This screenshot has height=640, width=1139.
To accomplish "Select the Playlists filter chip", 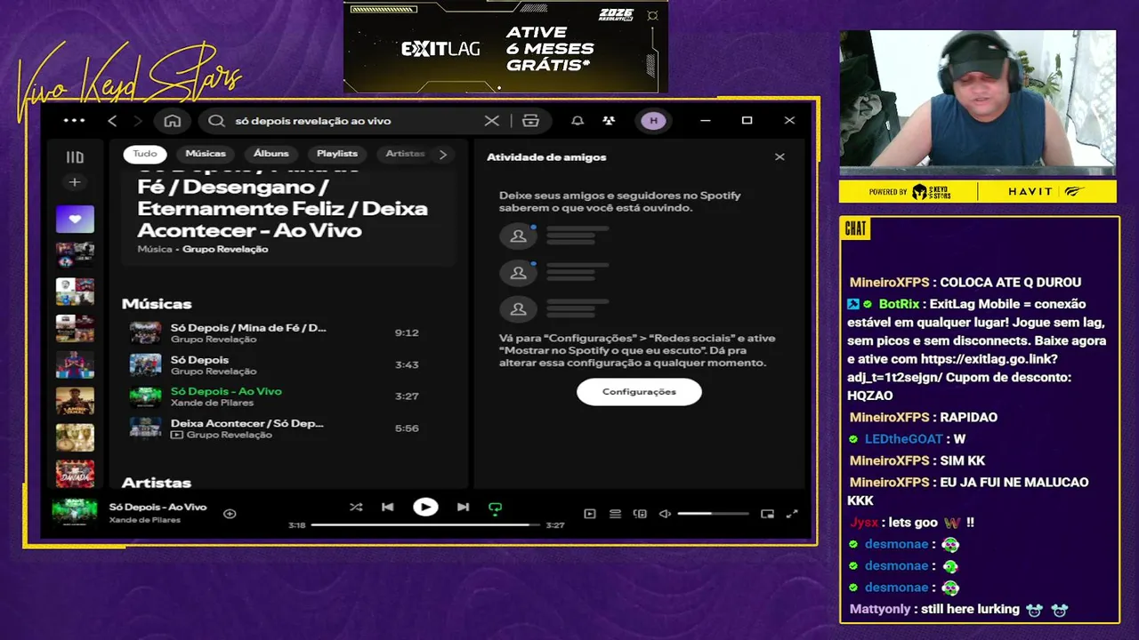I will pos(337,154).
